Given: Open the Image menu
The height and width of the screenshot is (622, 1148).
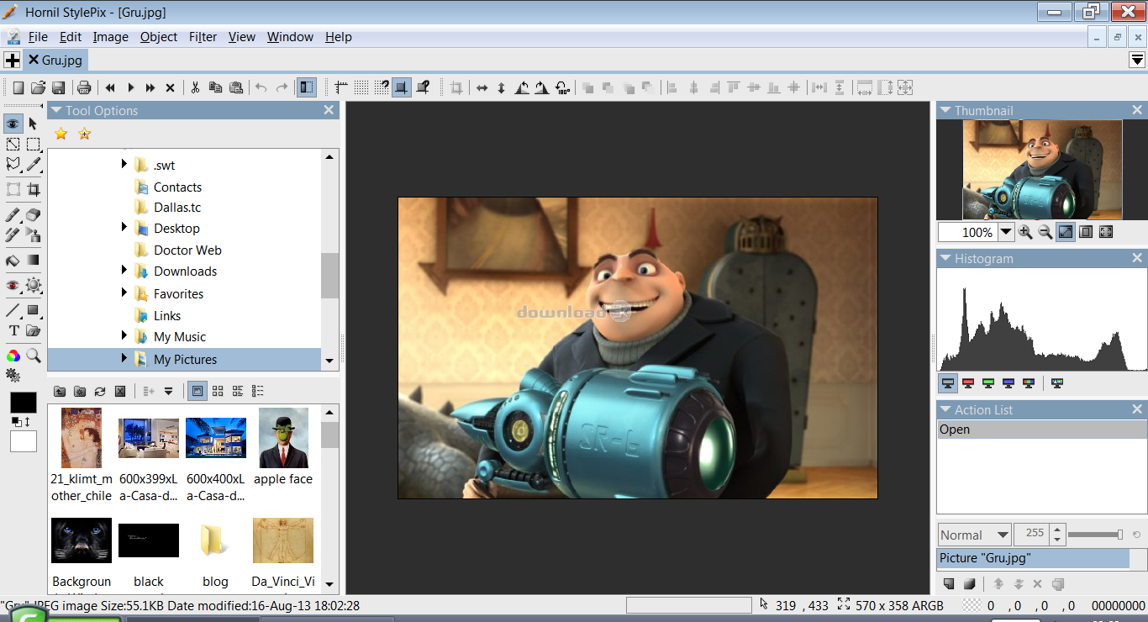Looking at the screenshot, I should pos(110,37).
